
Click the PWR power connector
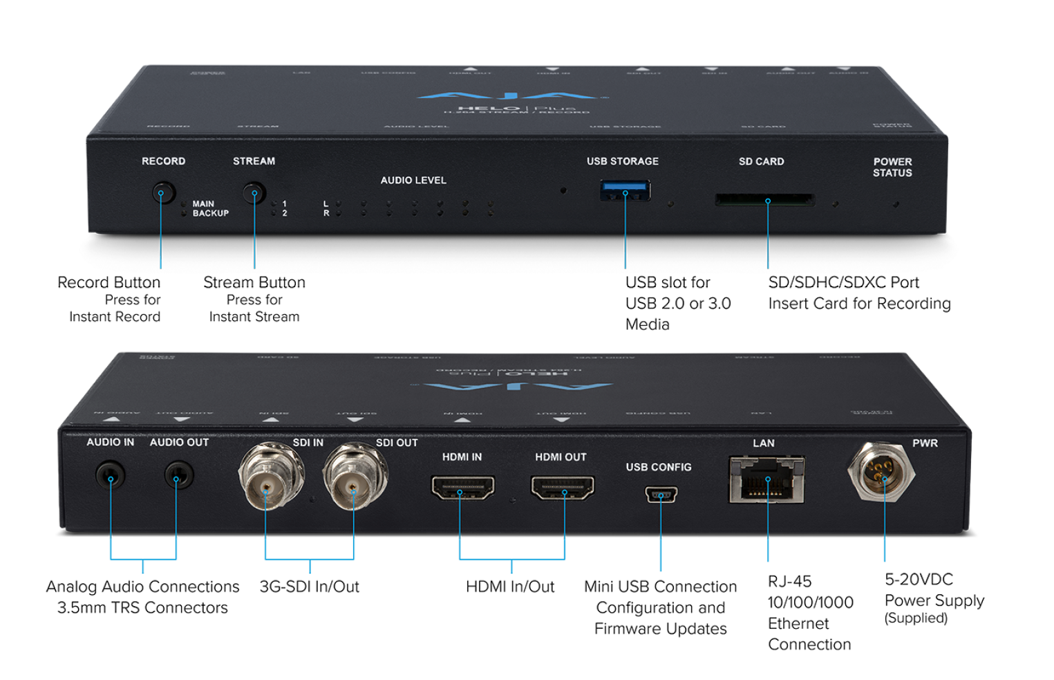(x=881, y=472)
